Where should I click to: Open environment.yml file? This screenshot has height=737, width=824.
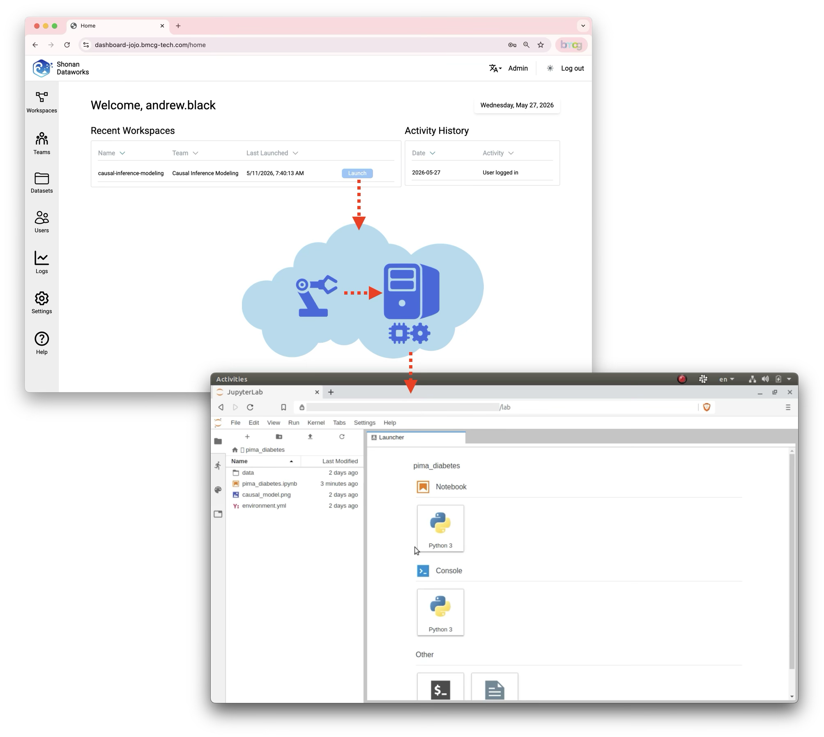(295, 506)
